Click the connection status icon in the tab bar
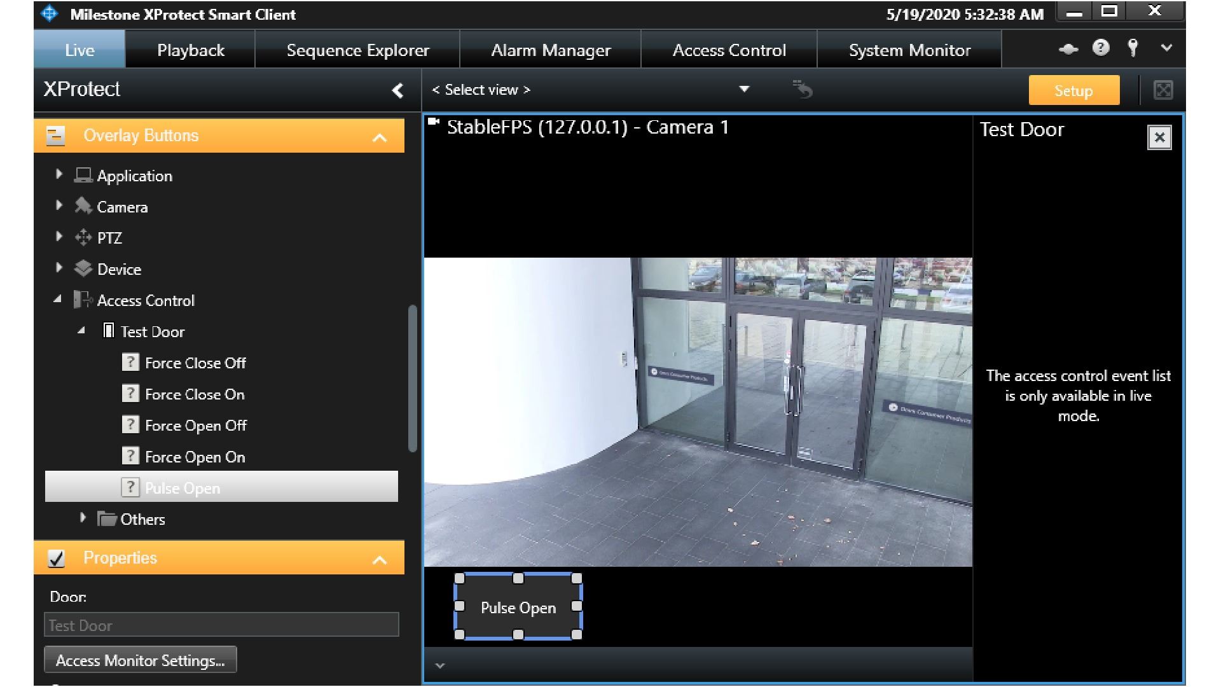This screenshot has height=687, width=1221. [x=1068, y=49]
